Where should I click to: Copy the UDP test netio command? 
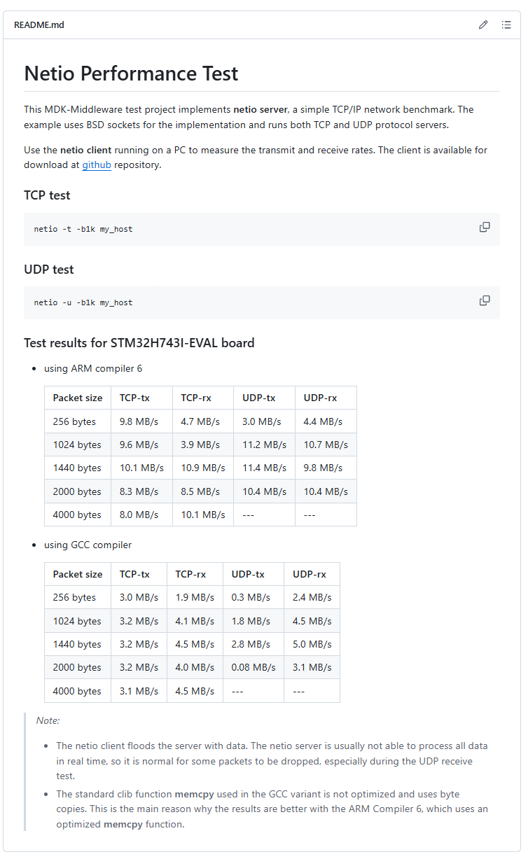pyautogui.click(x=485, y=301)
